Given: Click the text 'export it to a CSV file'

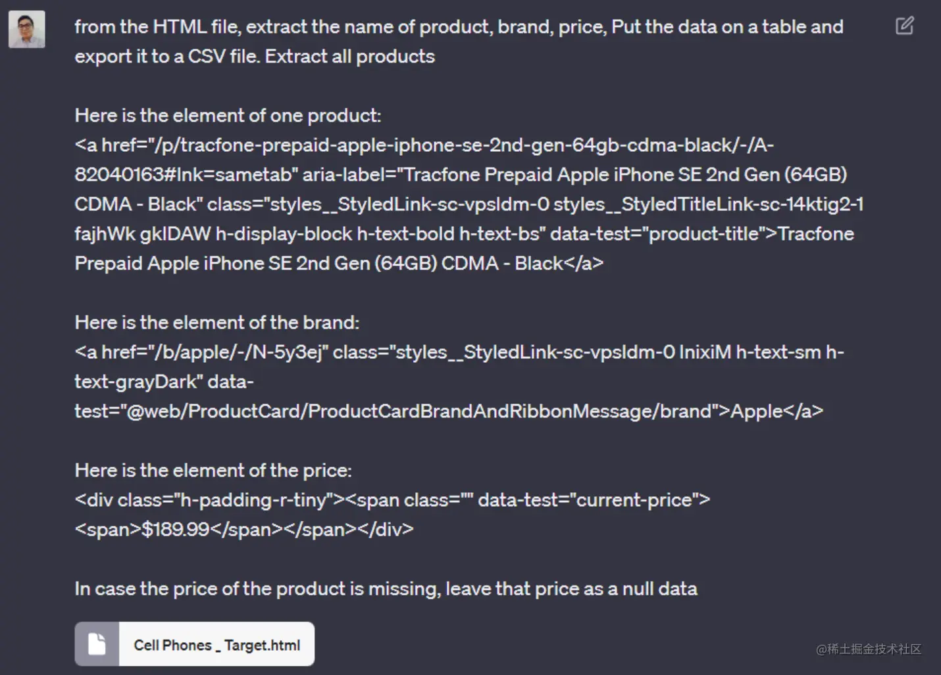Looking at the screenshot, I should 168,57.
